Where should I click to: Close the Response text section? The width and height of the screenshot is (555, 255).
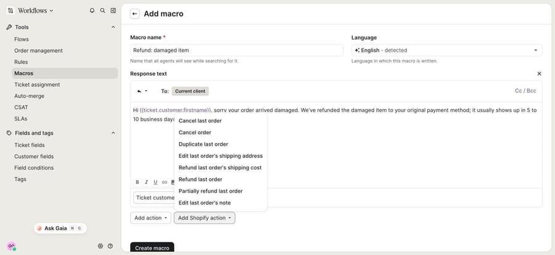click(539, 73)
